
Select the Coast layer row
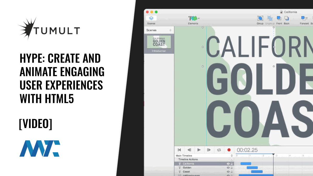pos(204,172)
